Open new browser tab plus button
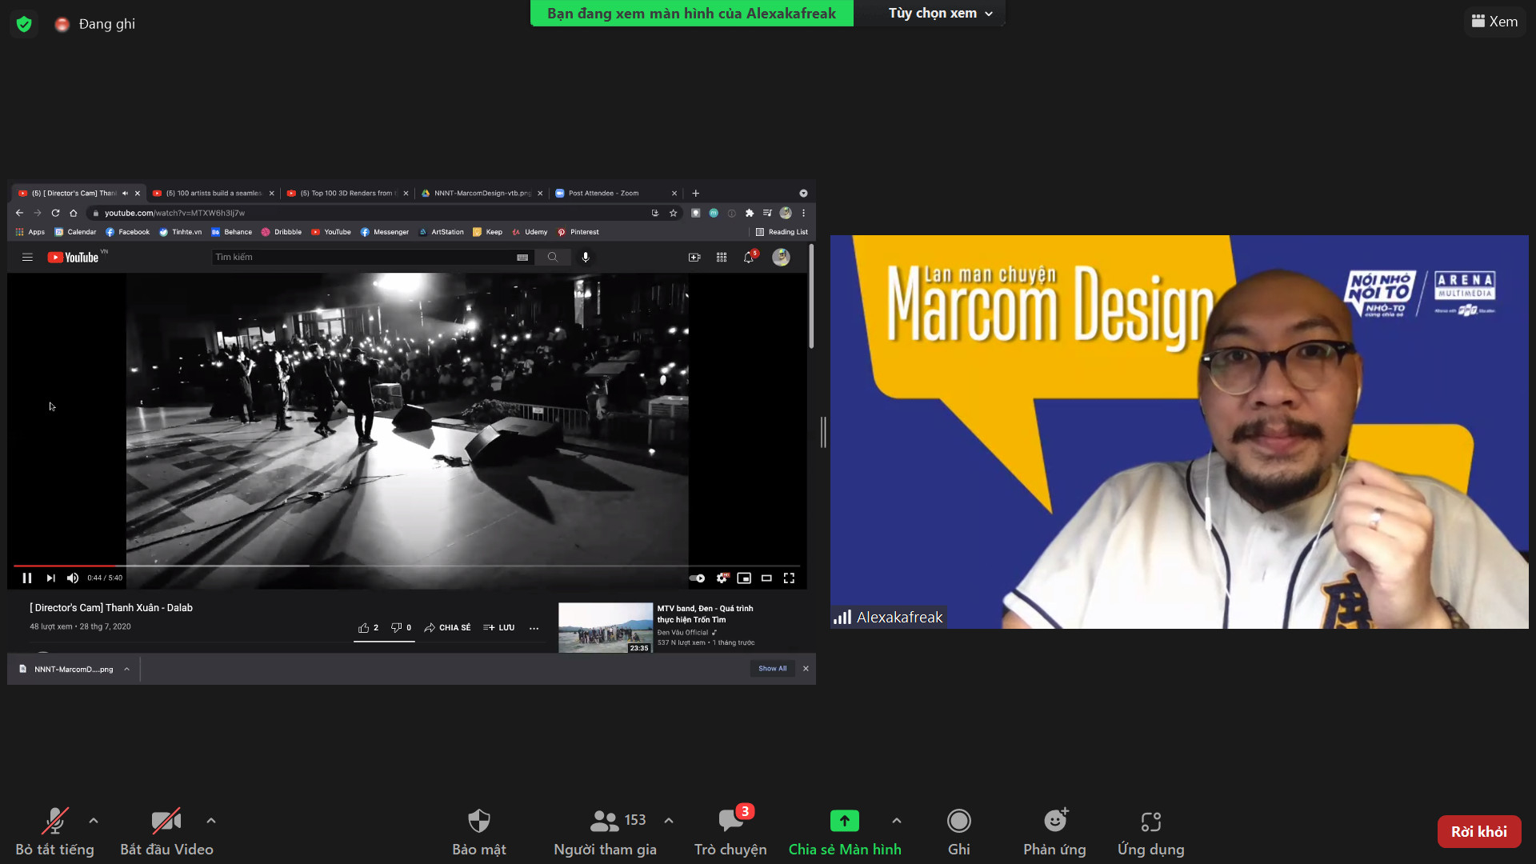 [x=695, y=193]
